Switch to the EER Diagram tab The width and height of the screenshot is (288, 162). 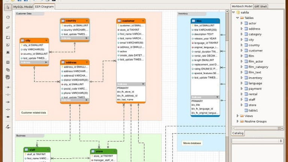pos(45,7)
